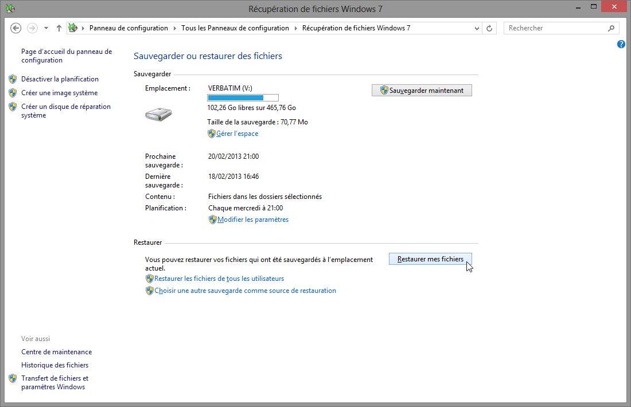Click shield icon beside Créer une image système
The height and width of the screenshot is (407, 631).
[13, 93]
